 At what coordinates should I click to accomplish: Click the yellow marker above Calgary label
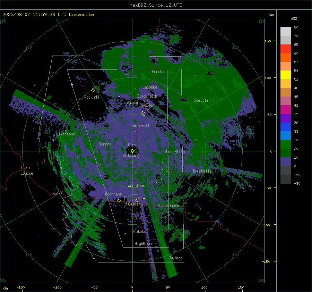(137, 200)
